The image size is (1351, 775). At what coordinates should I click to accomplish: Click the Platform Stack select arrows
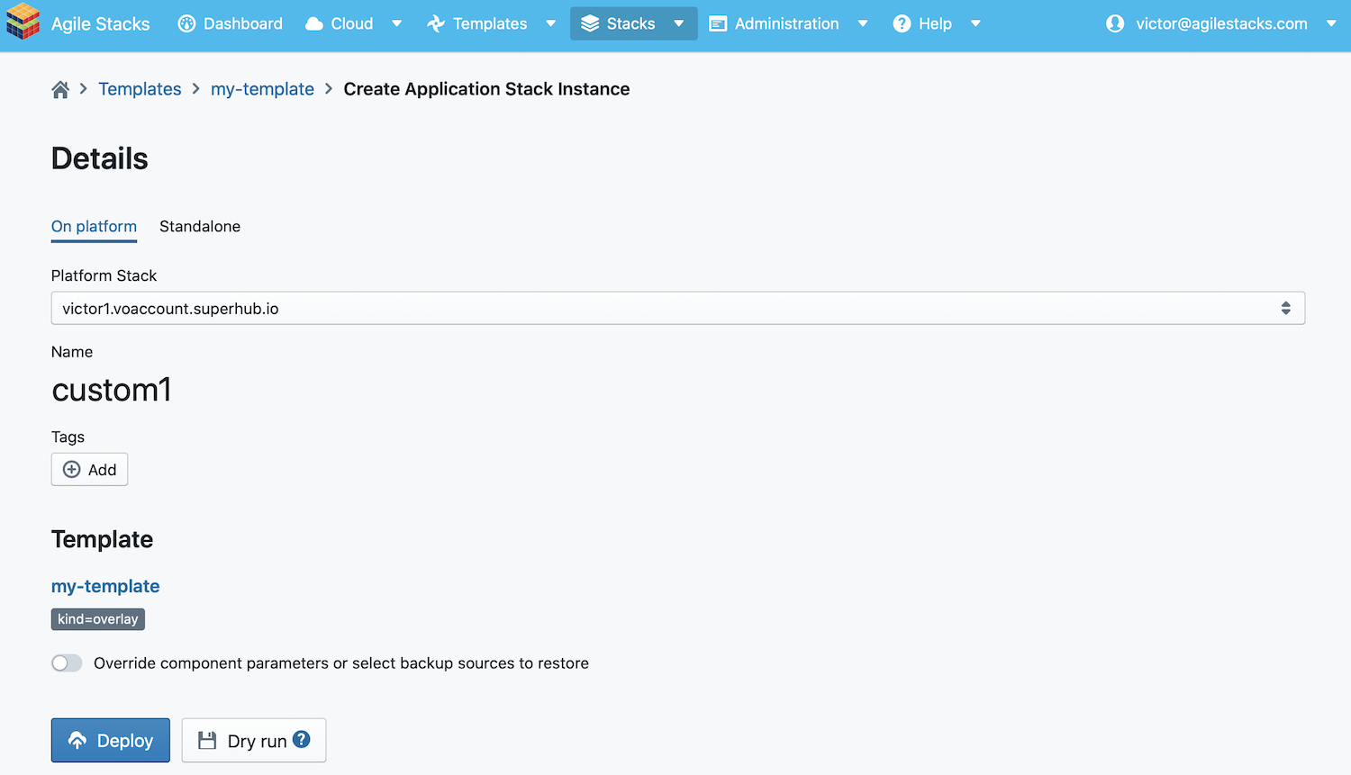(x=1285, y=308)
